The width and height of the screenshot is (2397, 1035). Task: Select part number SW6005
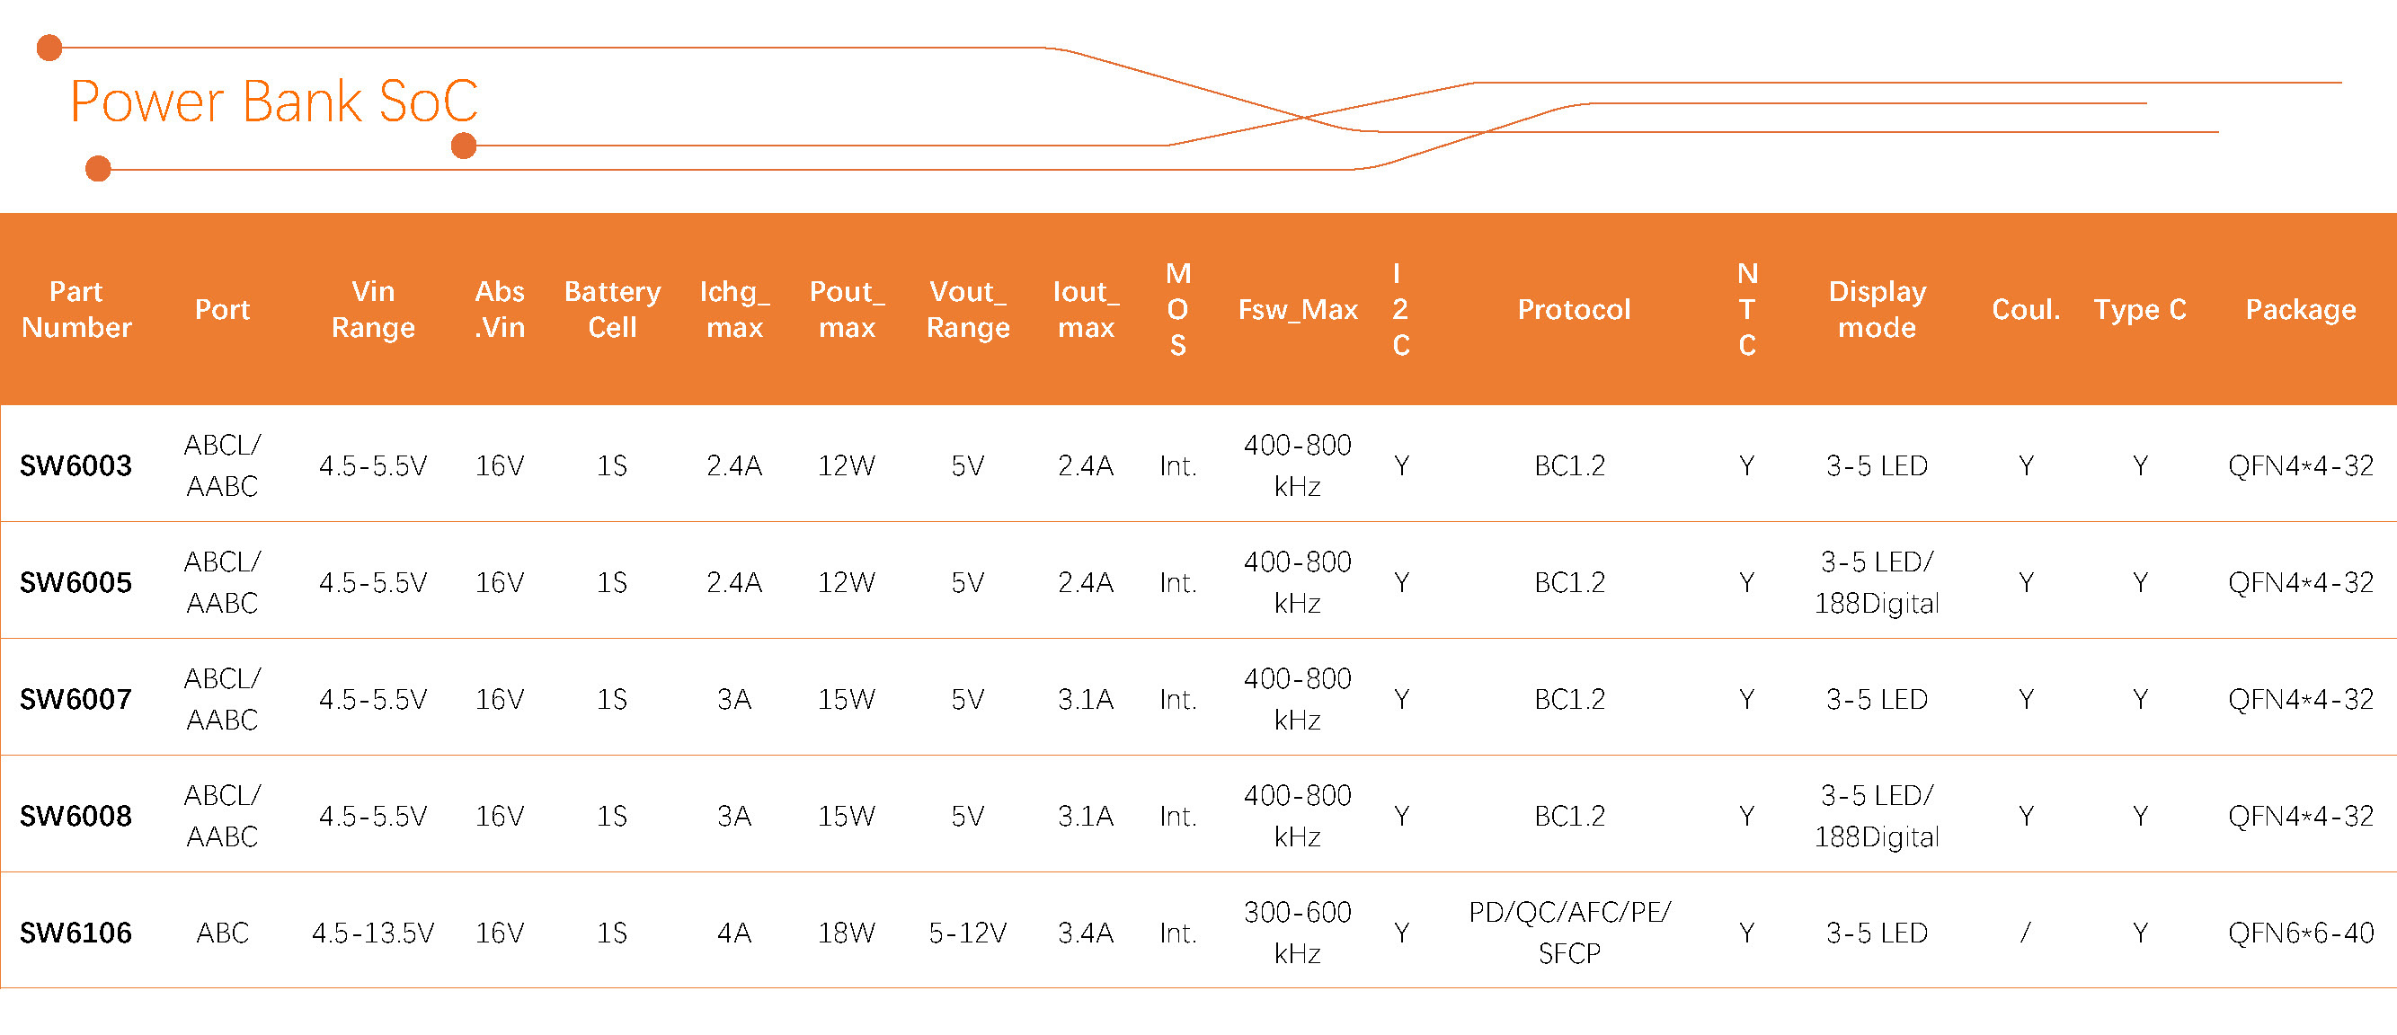76,583
